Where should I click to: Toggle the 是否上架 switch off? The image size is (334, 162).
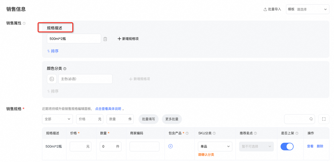point(287,147)
